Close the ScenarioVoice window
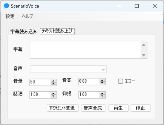The width and height of the screenshot is (164, 125). 155,6
